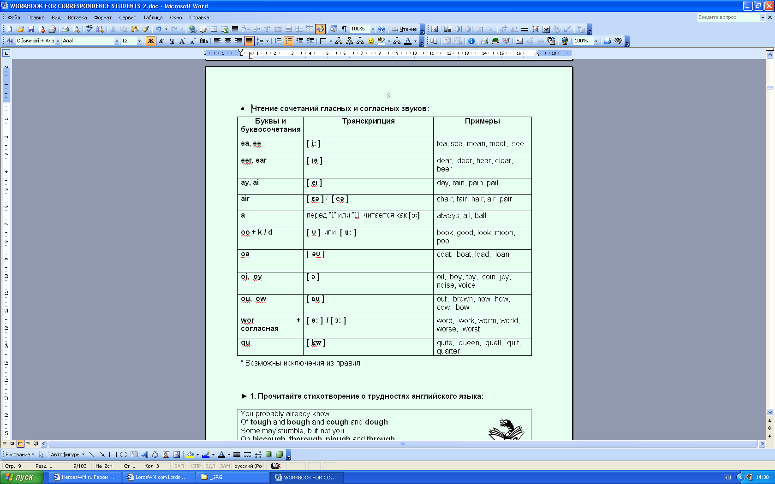Decrease paragraph indent

[x=299, y=41]
